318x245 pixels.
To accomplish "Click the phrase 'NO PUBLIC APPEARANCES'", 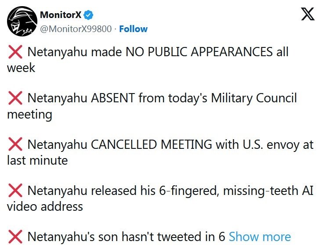I will [199, 52].
